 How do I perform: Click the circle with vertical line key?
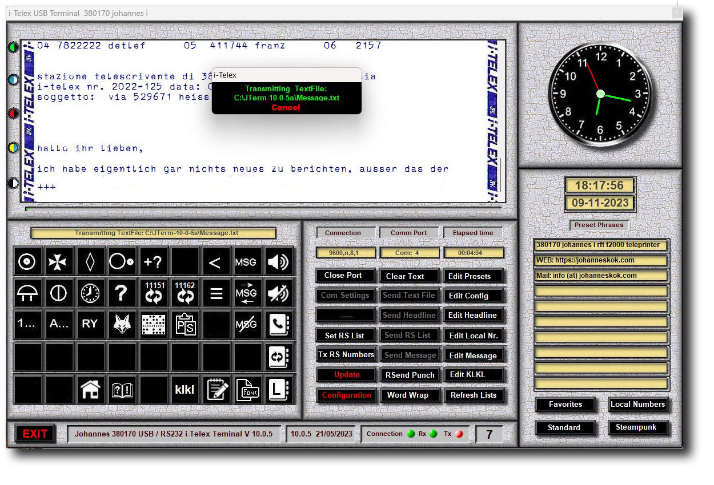point(59,293)
